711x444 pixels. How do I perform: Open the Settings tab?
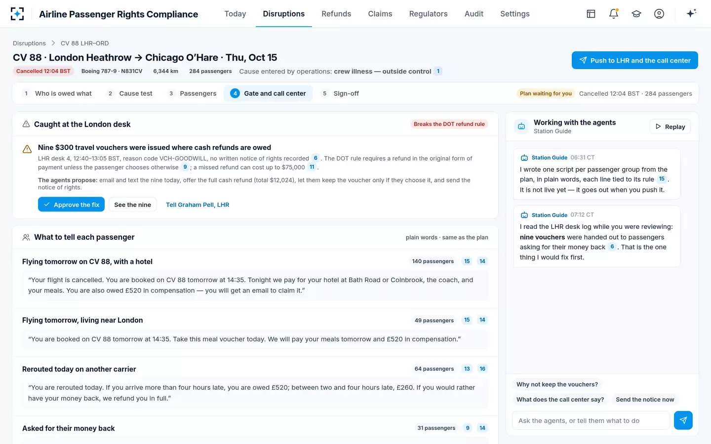click(515, 14)
